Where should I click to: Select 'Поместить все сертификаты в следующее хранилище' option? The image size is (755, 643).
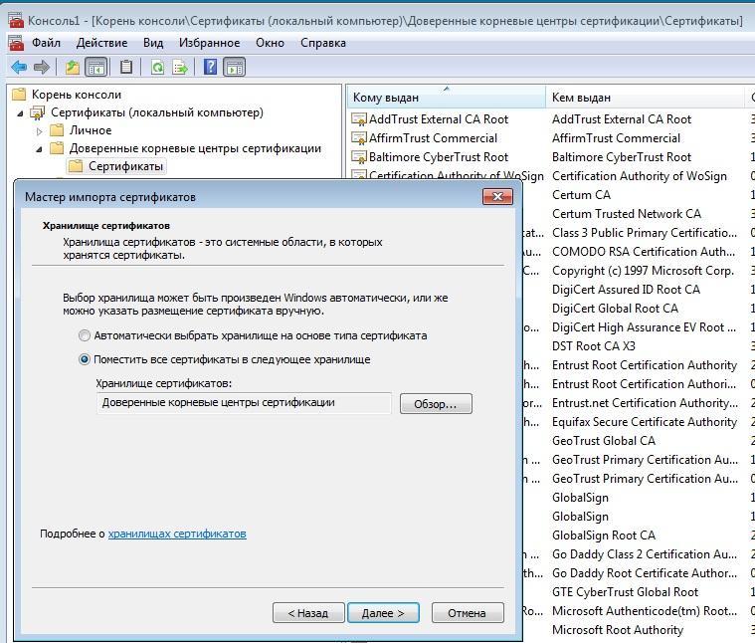click(85, 359)
